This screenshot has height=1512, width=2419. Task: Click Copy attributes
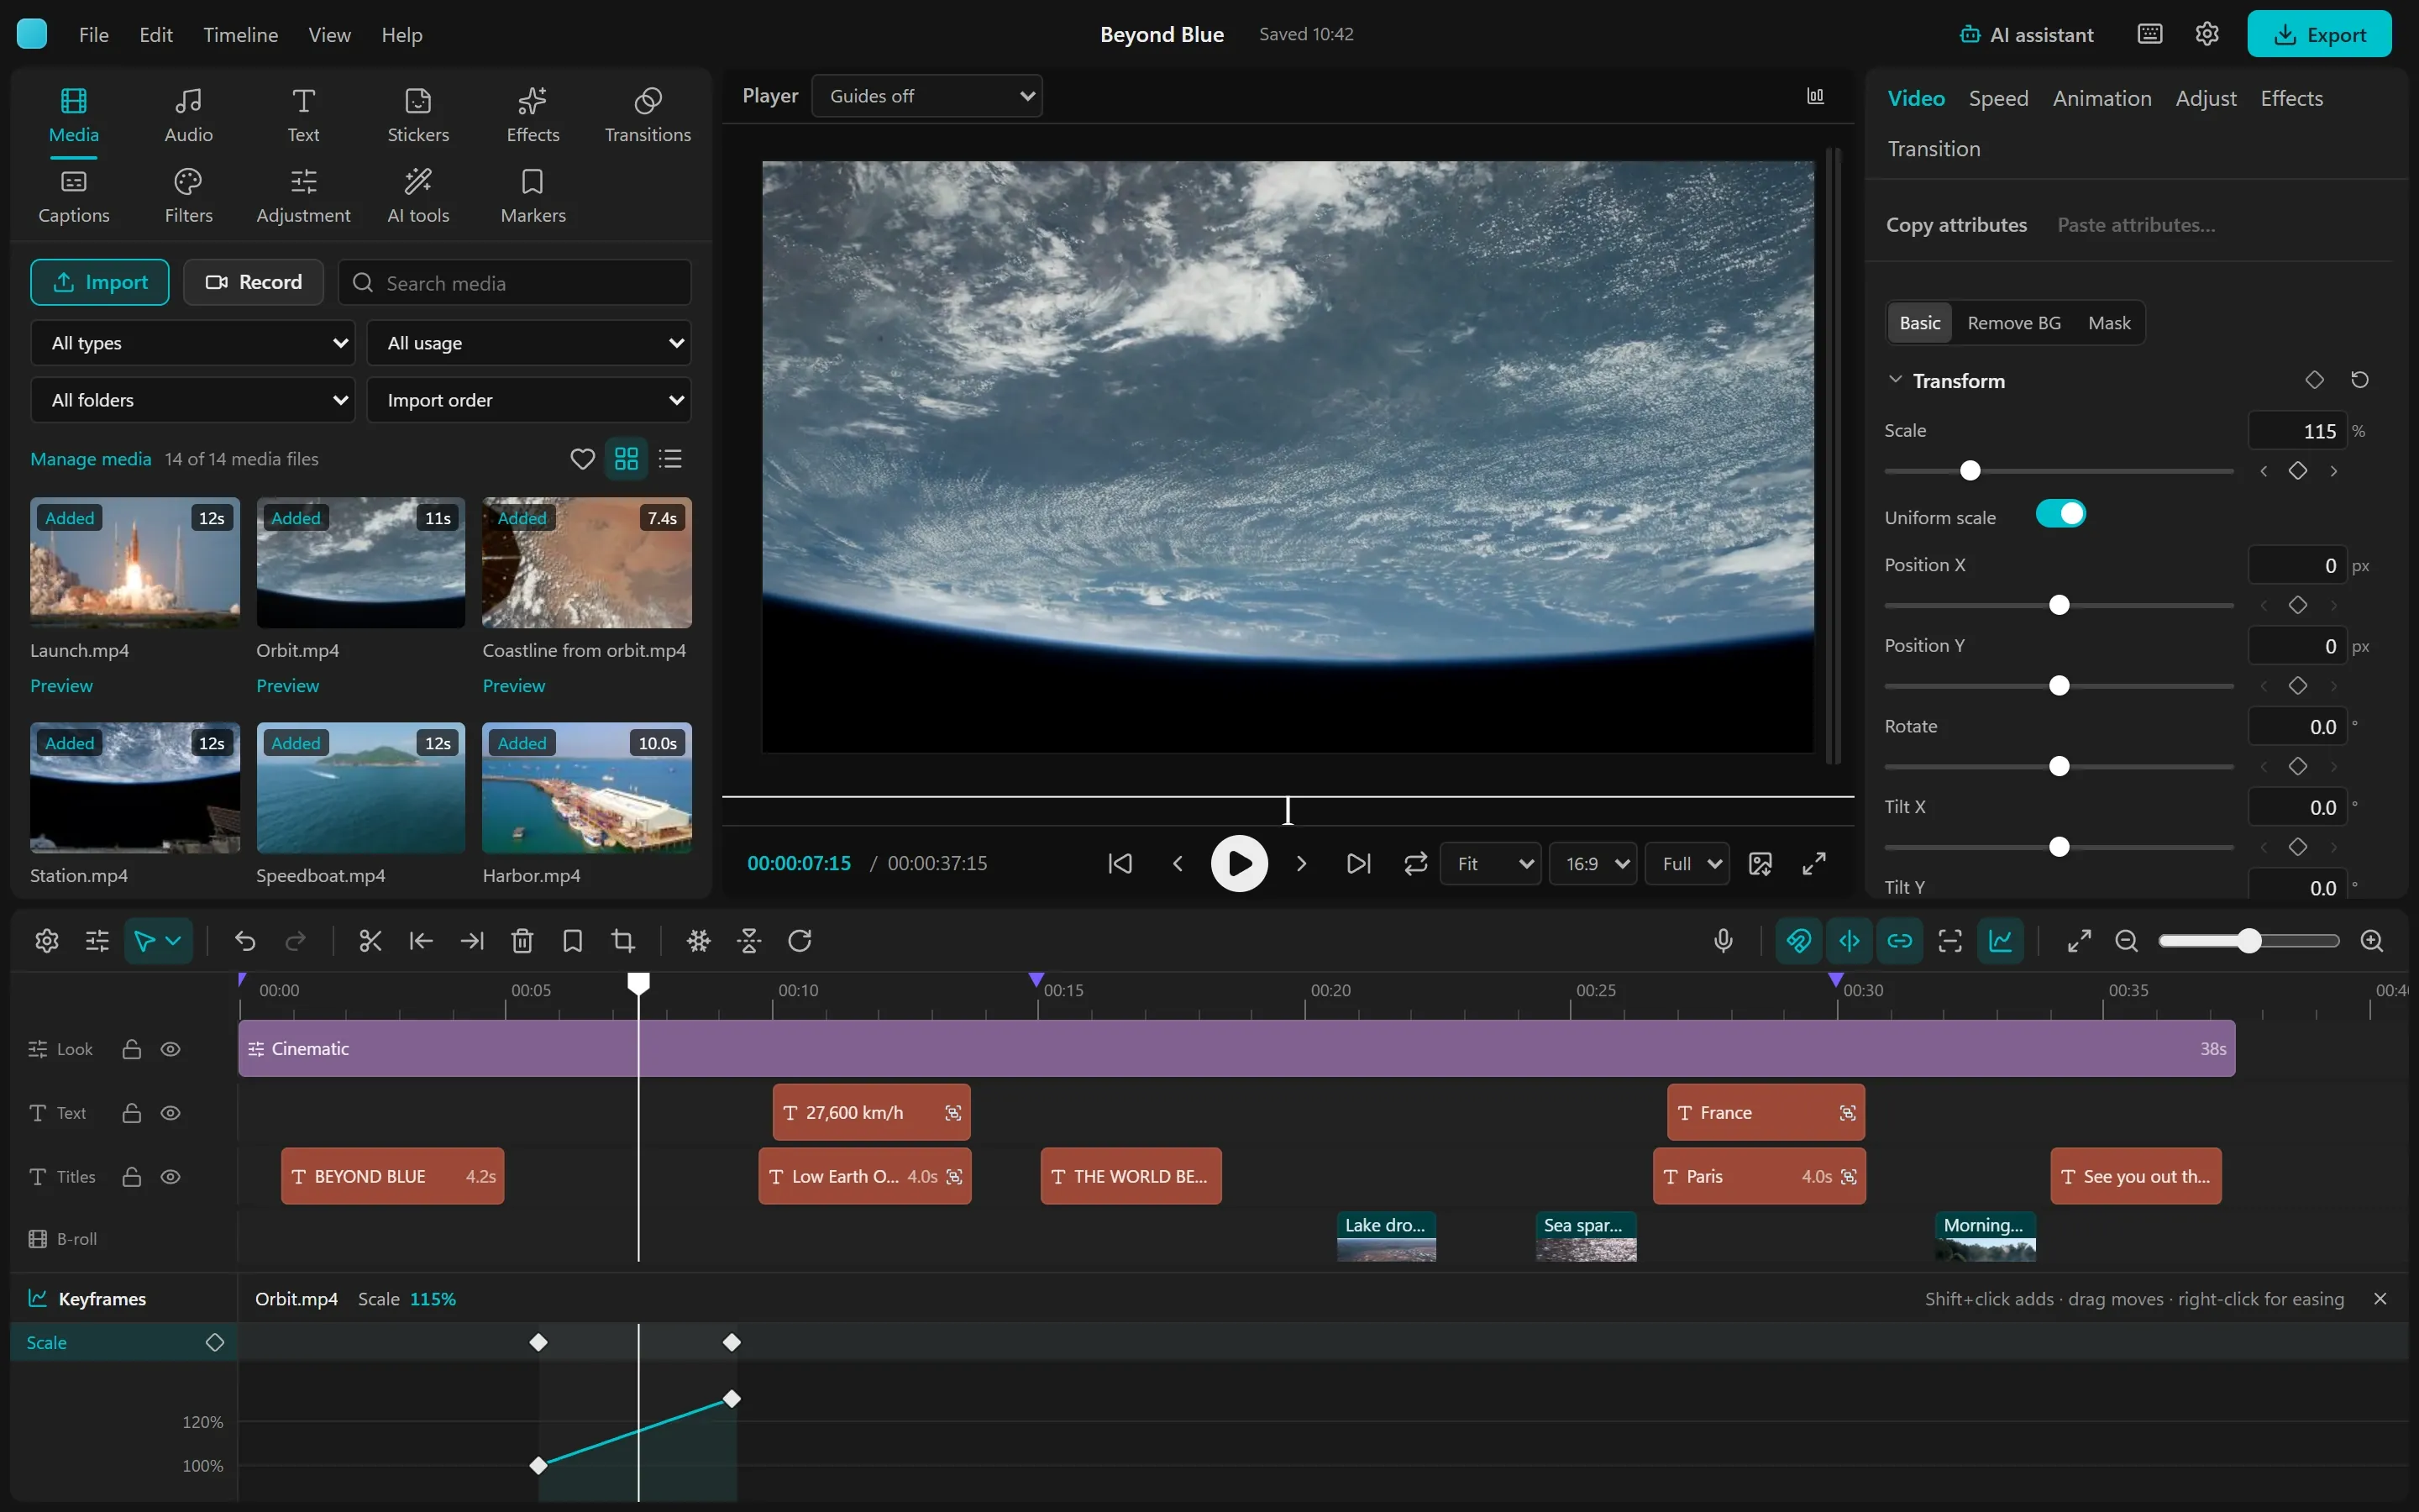click(1956, 225)
